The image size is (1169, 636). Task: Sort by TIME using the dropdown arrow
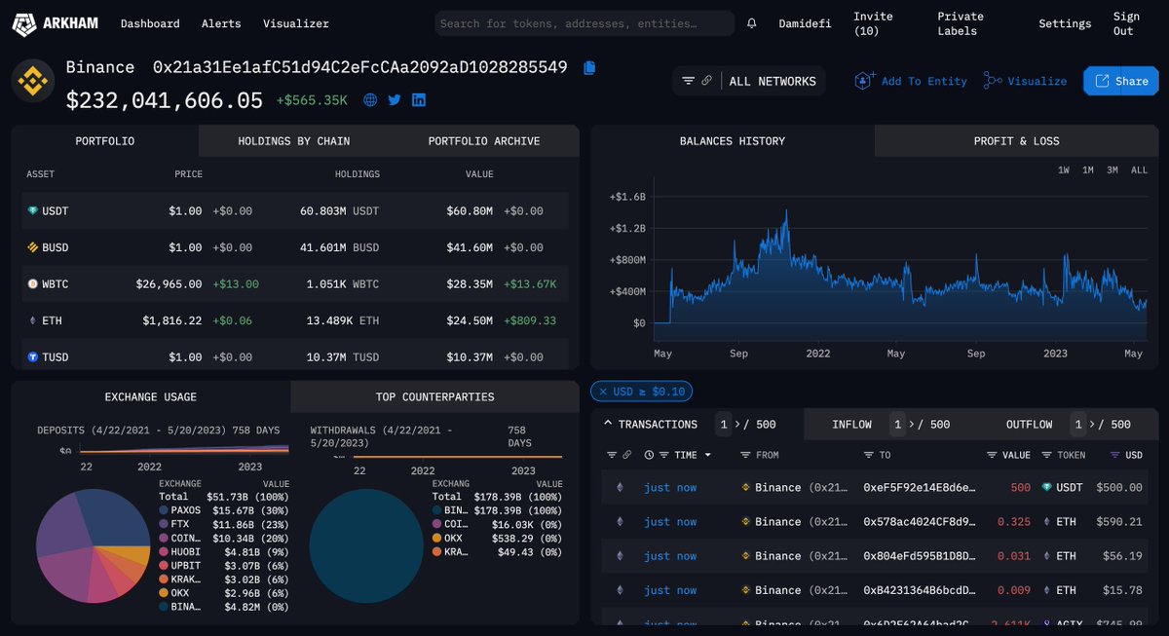coord(708,455)
